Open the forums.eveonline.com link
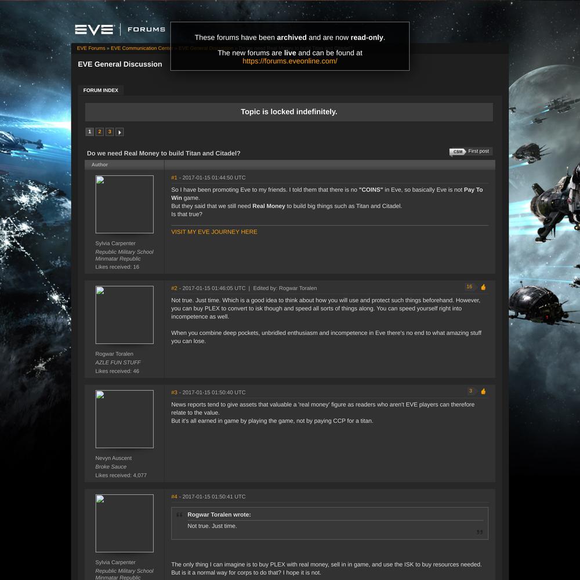This screenshot has width=580, height=580. pyautogui.click(x=290, y=61)
